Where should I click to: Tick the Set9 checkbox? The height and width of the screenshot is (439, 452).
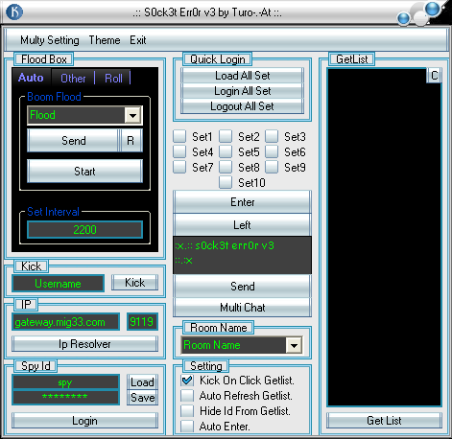pos(272,167)
